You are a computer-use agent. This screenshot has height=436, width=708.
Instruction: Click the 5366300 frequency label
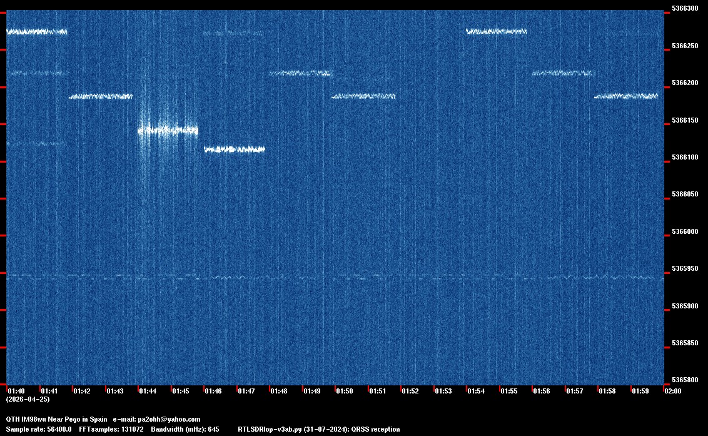[684, 9]
